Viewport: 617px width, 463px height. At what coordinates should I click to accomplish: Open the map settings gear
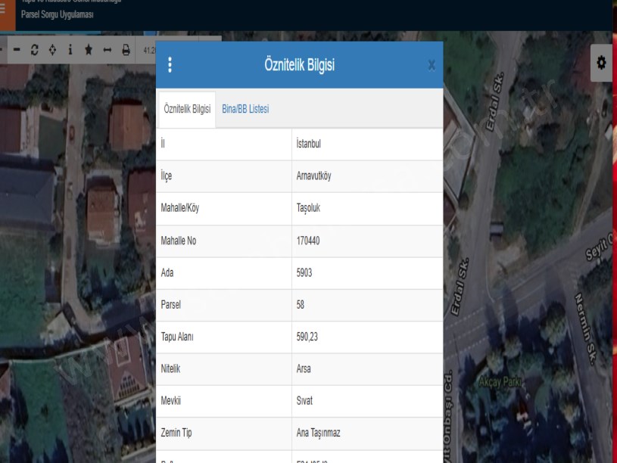602,64
